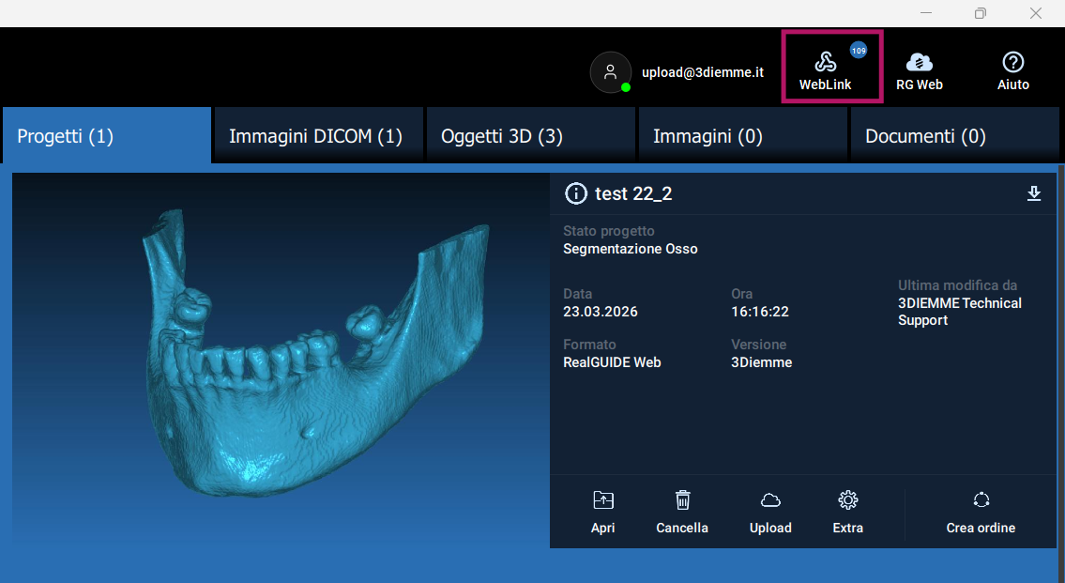
Task: Upload project to cloud with Upload icon
Action: [x=770, y=501]
